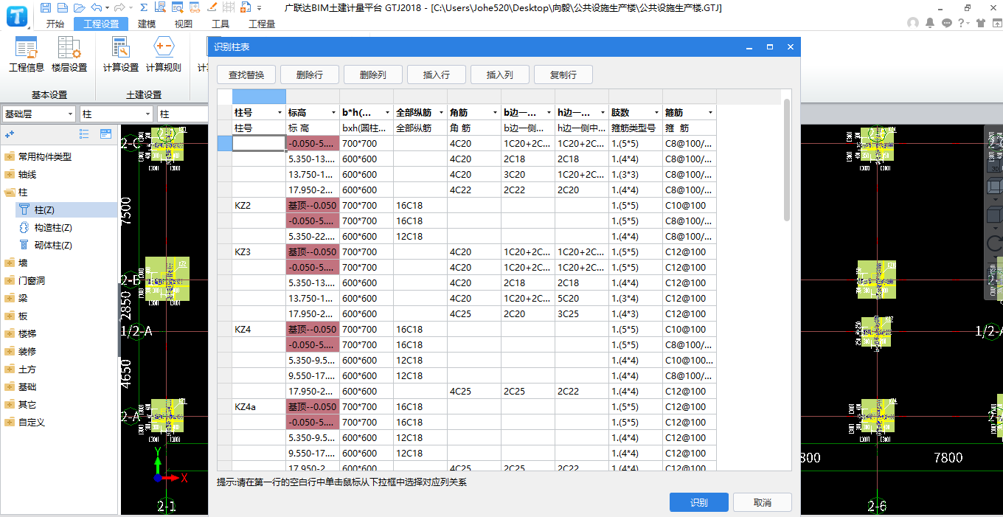Click the 识别 confirm button
Viewport: 1003px width, 517px height.
(x=698, y=502)
